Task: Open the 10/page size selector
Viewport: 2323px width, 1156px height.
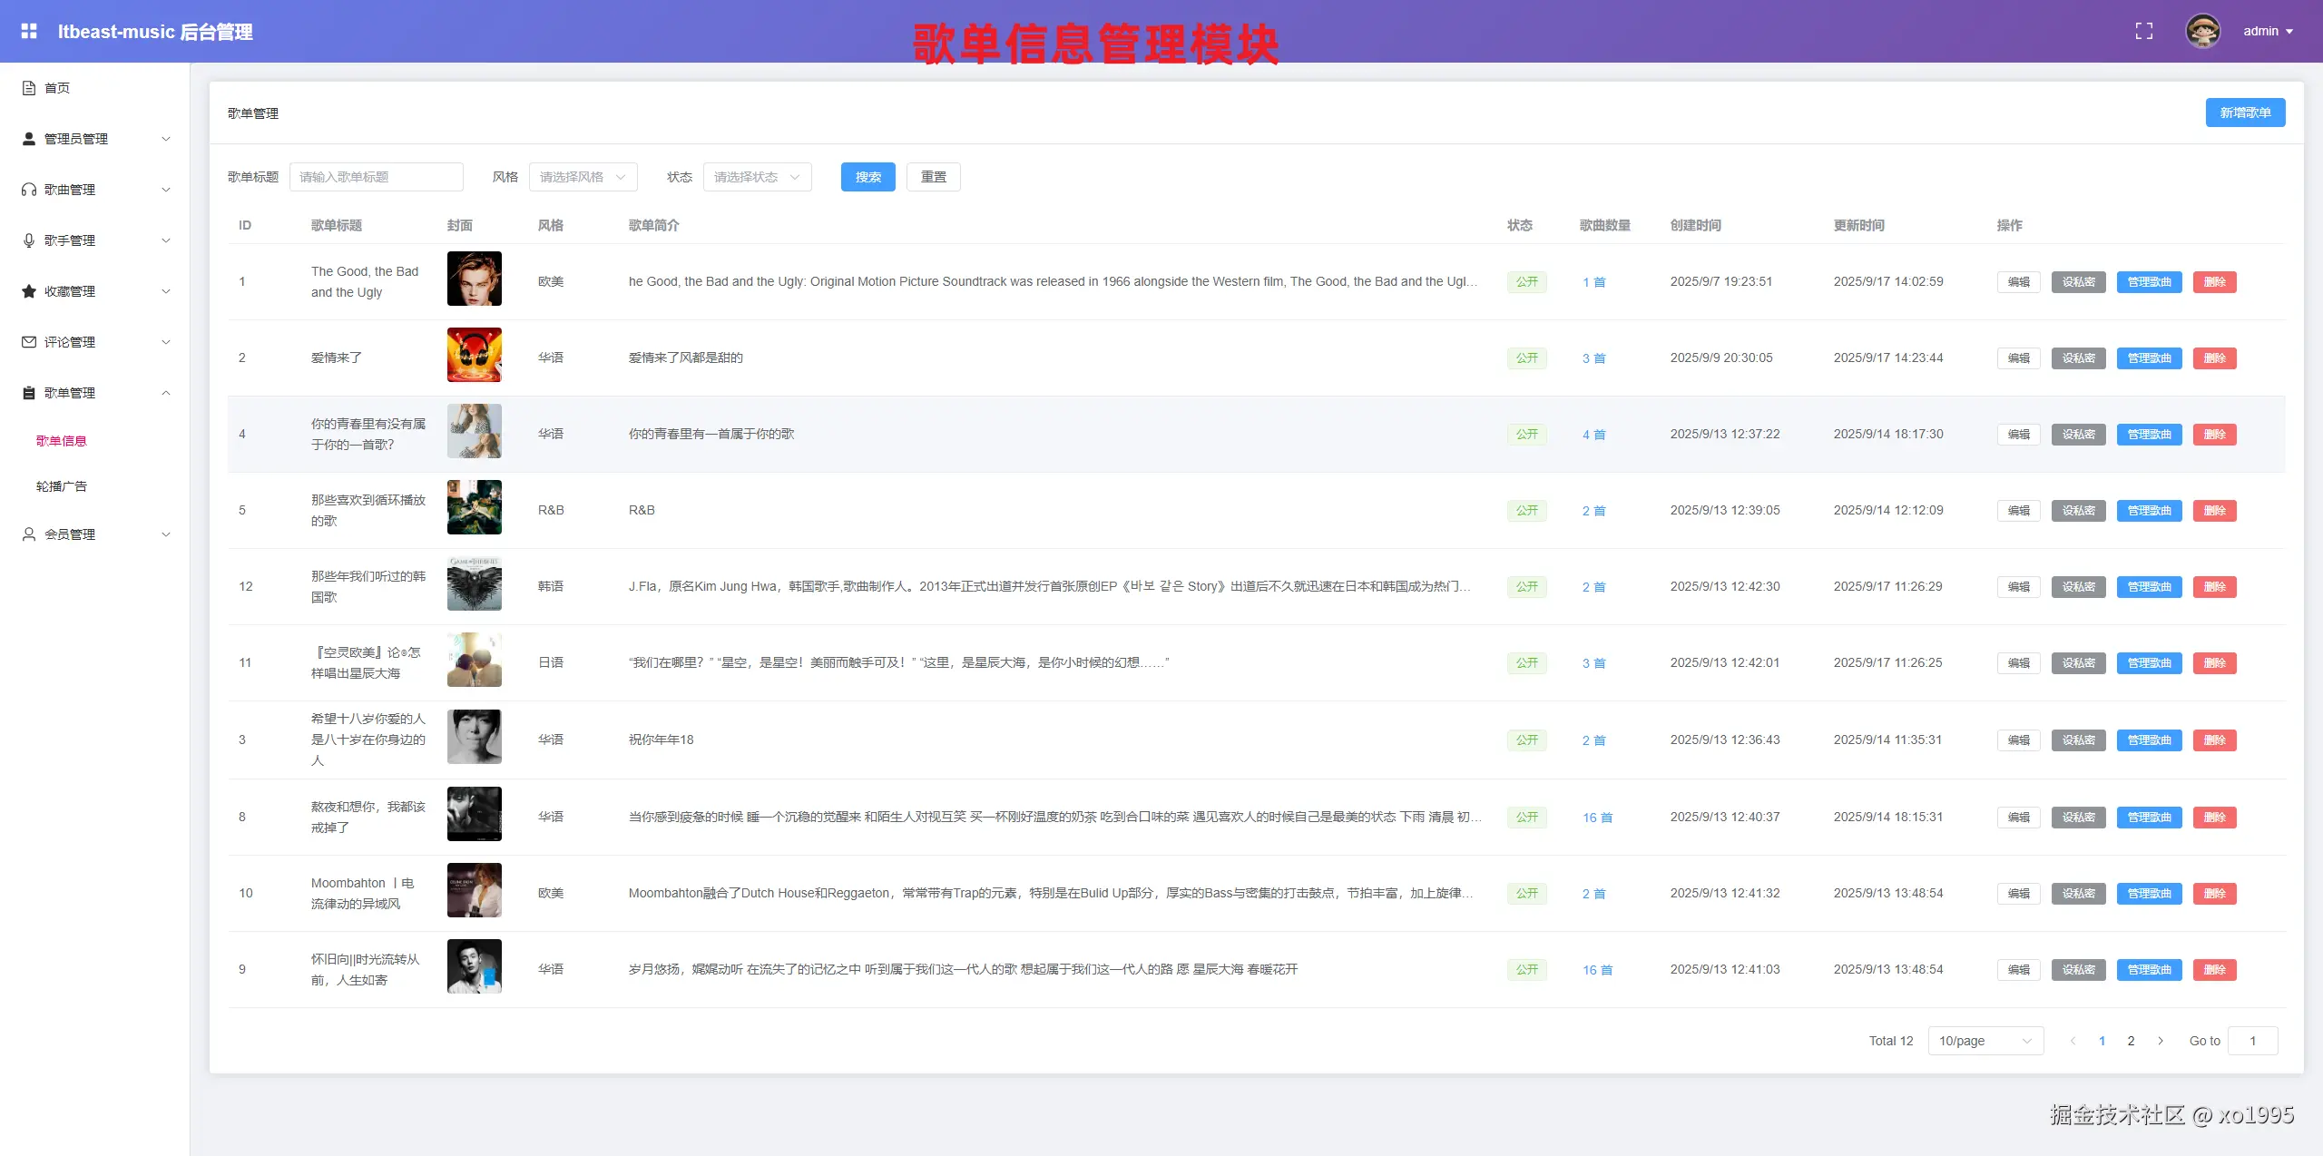Action: pos(1985,1041)
